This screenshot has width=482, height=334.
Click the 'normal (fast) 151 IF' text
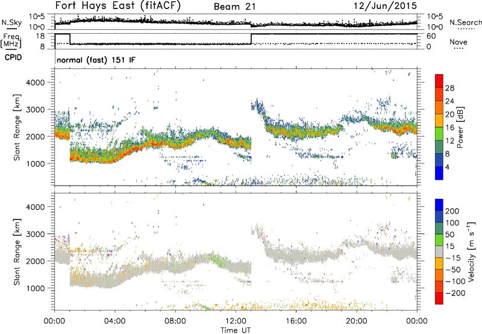pos(96,60)
